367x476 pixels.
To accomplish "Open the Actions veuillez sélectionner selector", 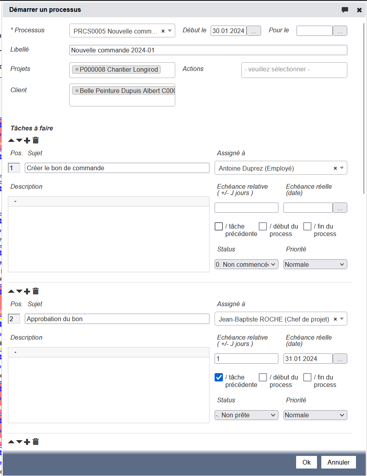I will coord(294,70).
